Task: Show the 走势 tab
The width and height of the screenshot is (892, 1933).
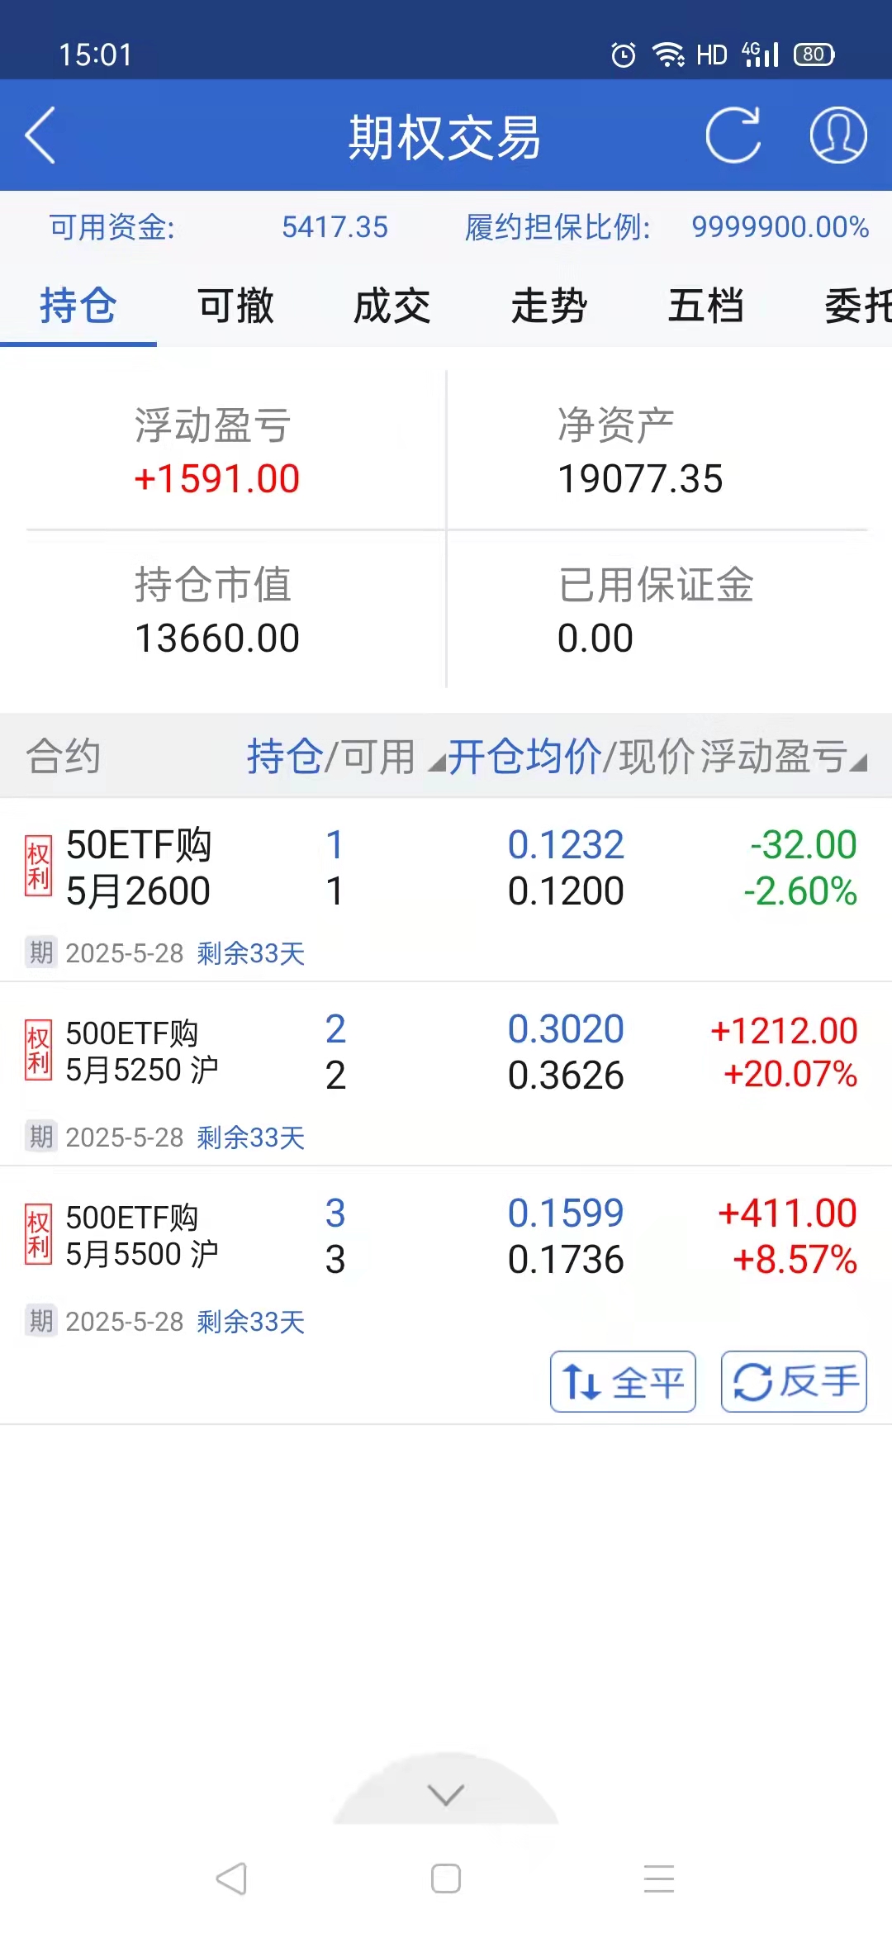Action: click(549, 306)
